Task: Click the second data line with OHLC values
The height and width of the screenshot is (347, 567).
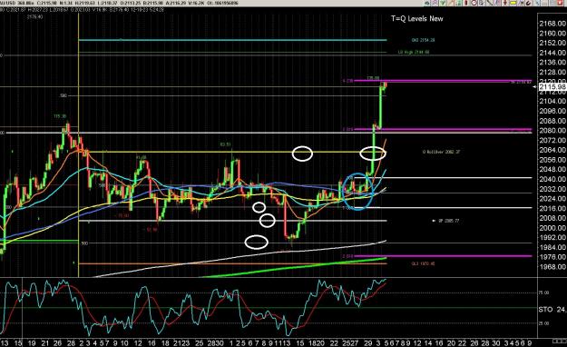Action: click(82, 9)
